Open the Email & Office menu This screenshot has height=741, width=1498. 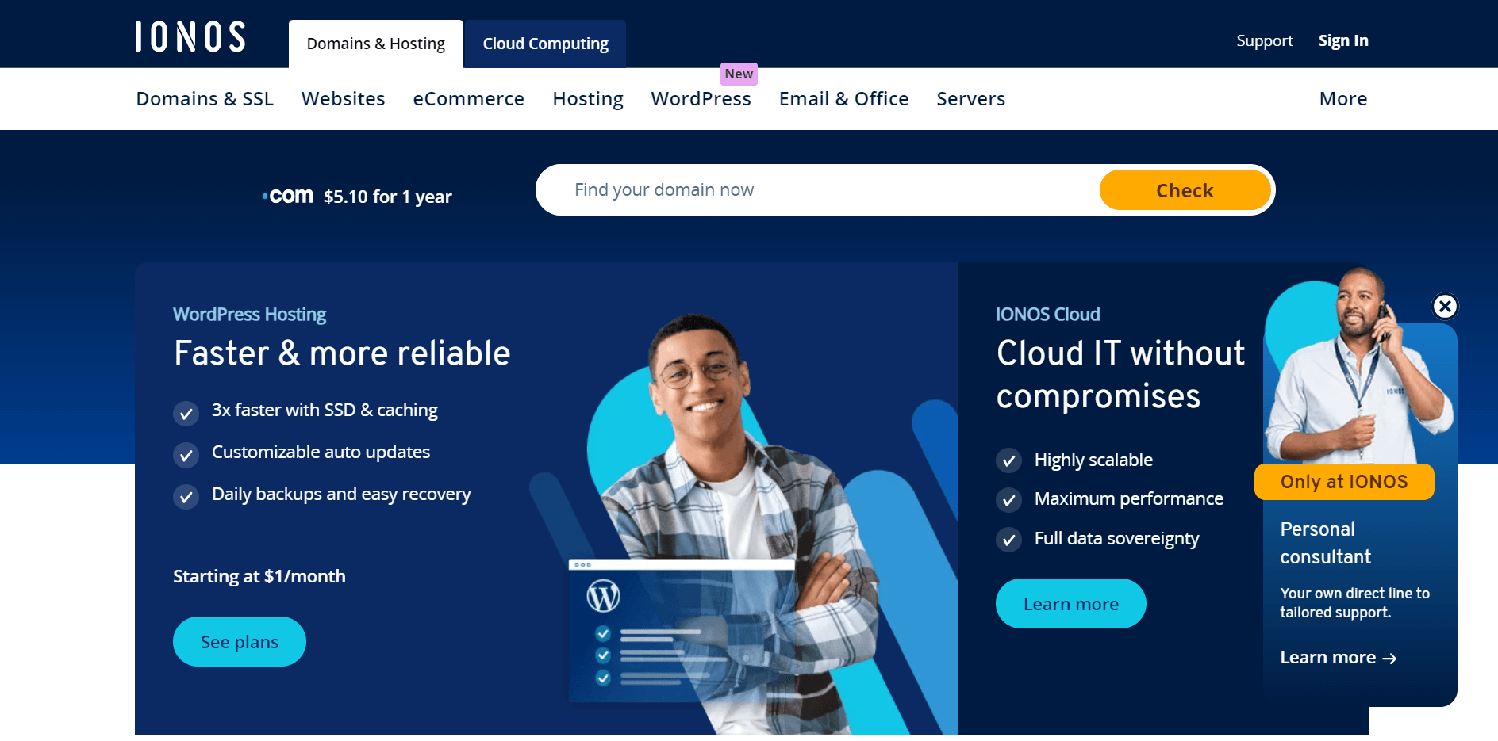(843, 99)
